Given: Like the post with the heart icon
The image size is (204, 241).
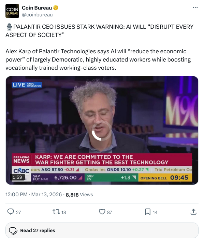Looking at the screenshot, I should 102,212.
